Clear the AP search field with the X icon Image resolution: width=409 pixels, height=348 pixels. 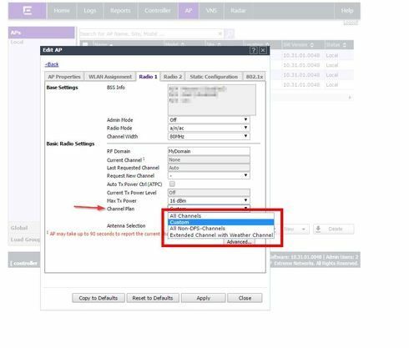(220, 33)
